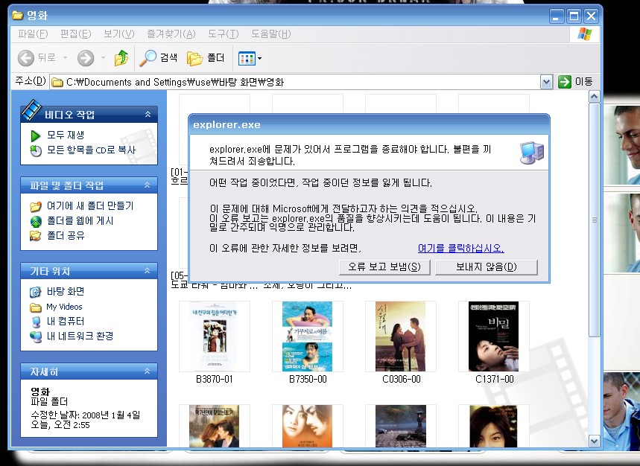Click the Windows flag logo in menu bar
Viewport: 640px width, 466px height.
pos(585,34)
